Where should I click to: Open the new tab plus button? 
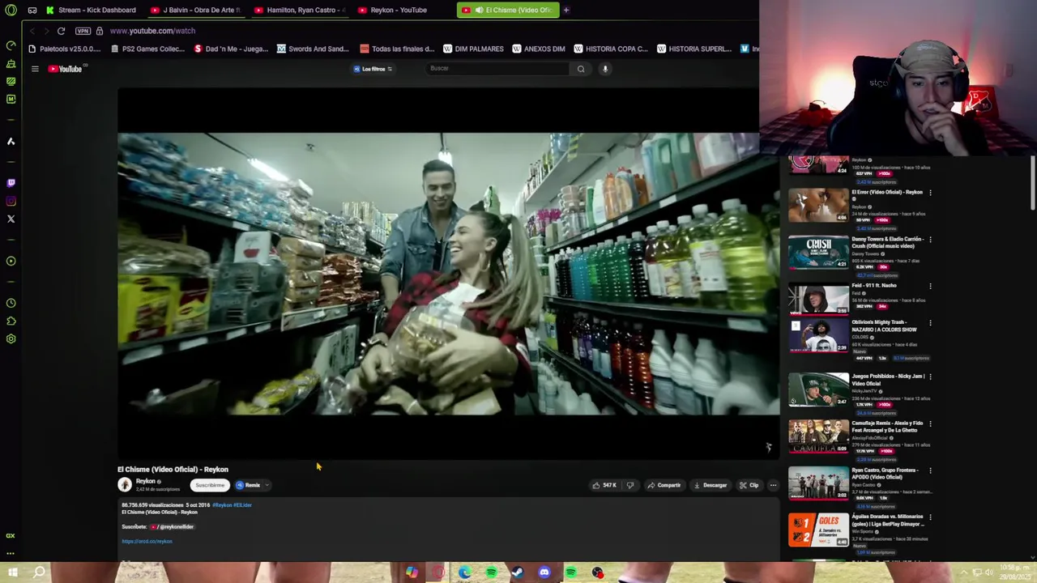pos(565,10)
